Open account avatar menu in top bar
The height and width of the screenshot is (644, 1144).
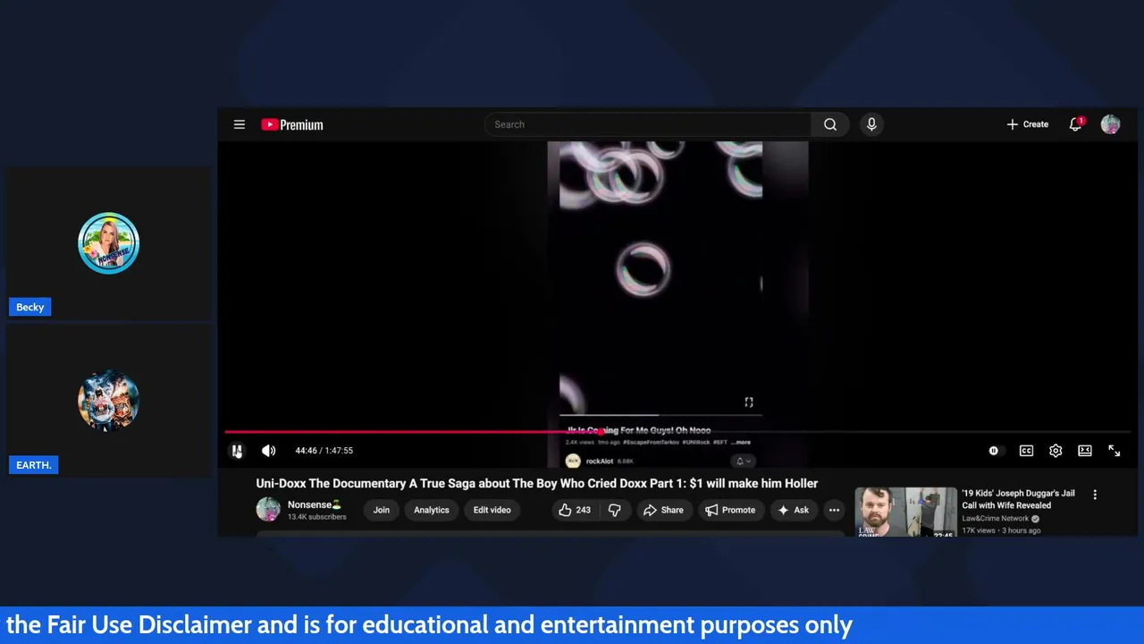[x=1110, y=124]
